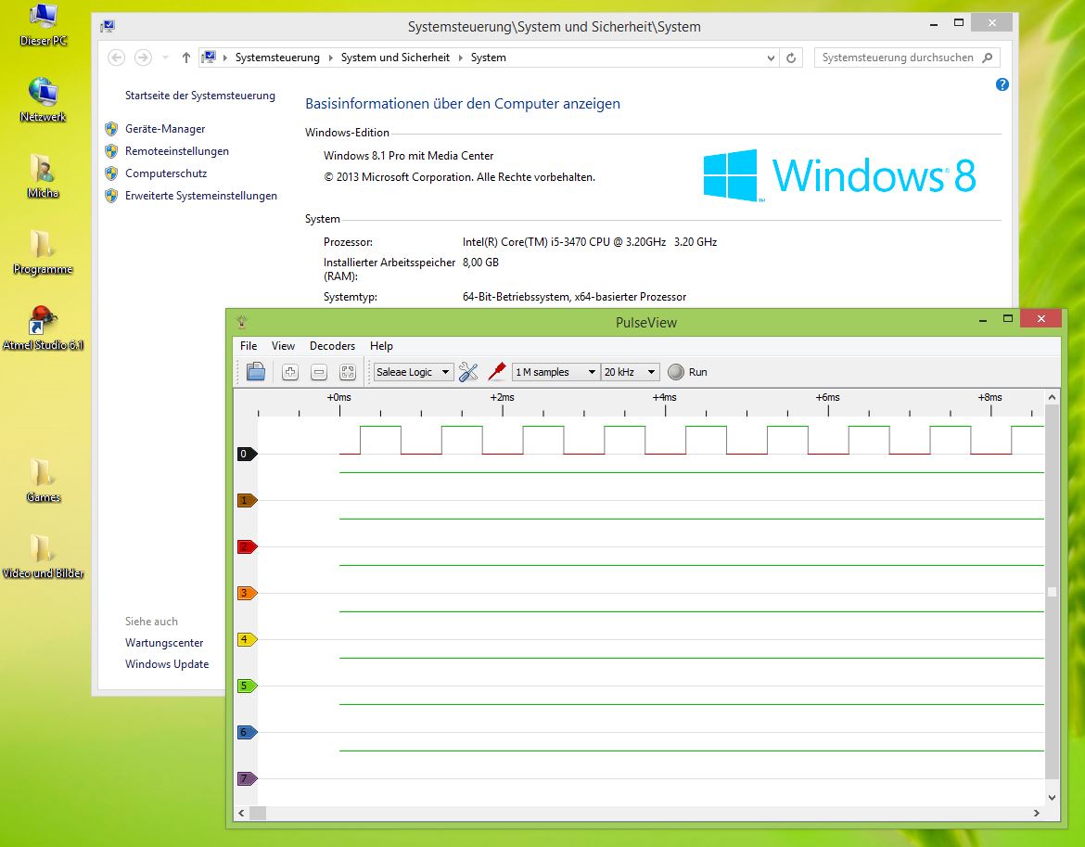This screenshot has width=1085, height=847.
Task: Select channel 5 label
Action: (x=247, y=686)
